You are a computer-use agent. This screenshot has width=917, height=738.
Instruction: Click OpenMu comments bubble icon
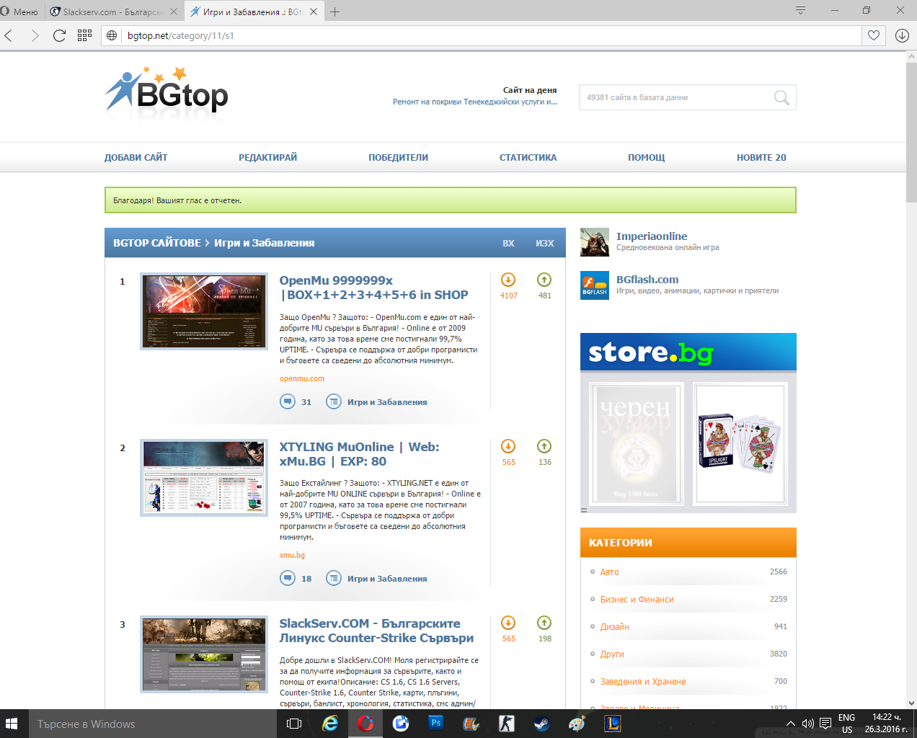tap(288, 401)
